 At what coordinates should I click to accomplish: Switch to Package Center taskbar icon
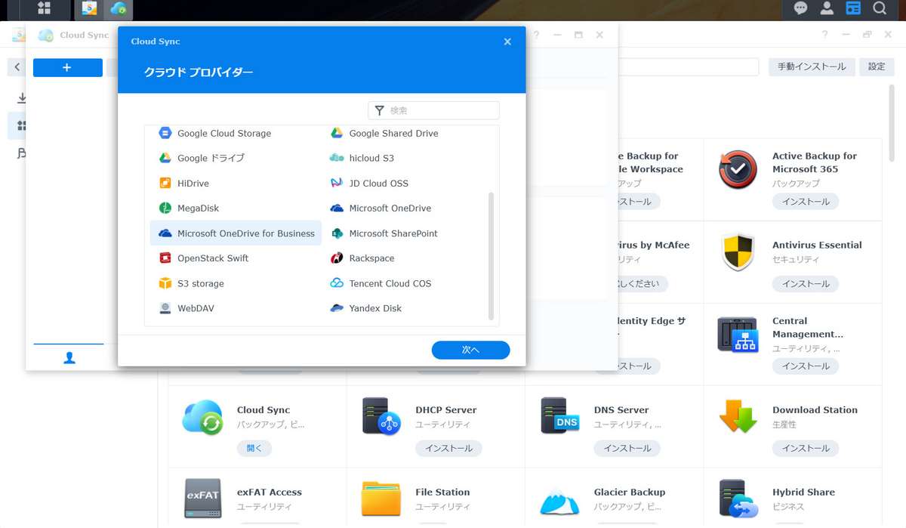(x=91, y=9)
